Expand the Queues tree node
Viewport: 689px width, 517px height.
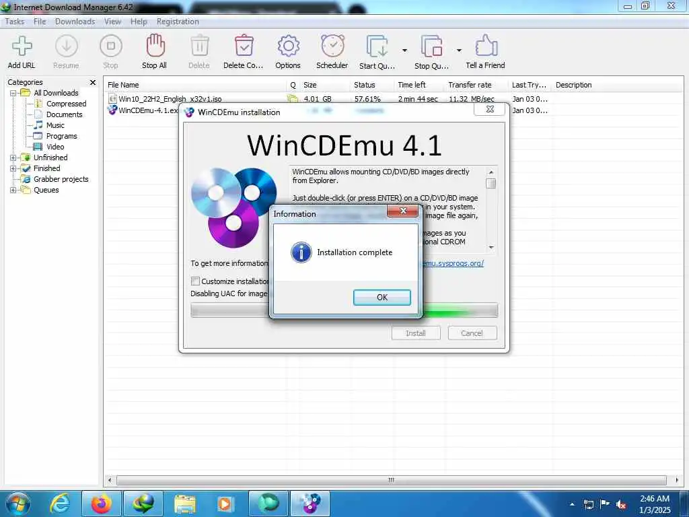(13, 191)
